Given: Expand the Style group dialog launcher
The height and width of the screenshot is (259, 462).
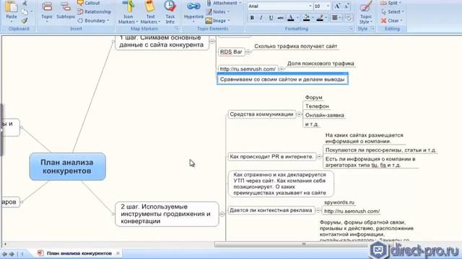Looking at the screenshot, I should [372, 29].
